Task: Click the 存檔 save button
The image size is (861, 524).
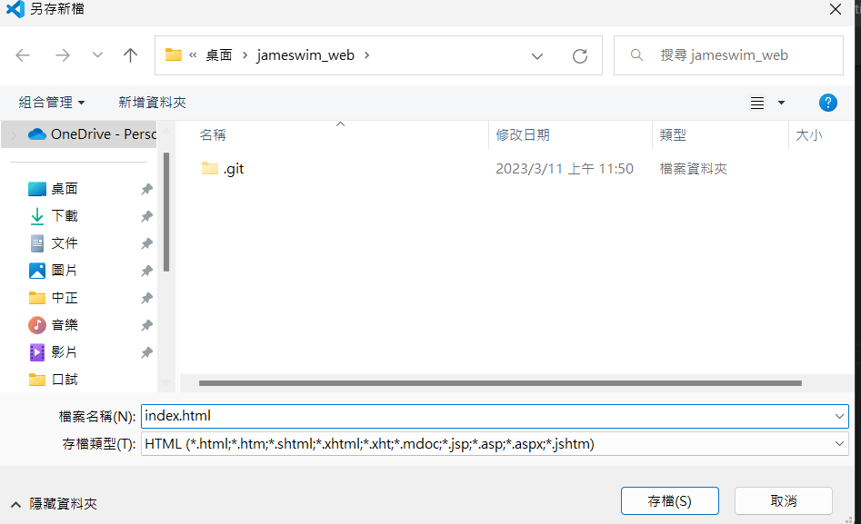Action: tap(669, 500)
